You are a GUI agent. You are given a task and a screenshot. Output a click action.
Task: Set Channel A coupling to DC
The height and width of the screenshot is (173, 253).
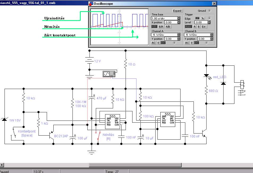[x=163, y=43]
